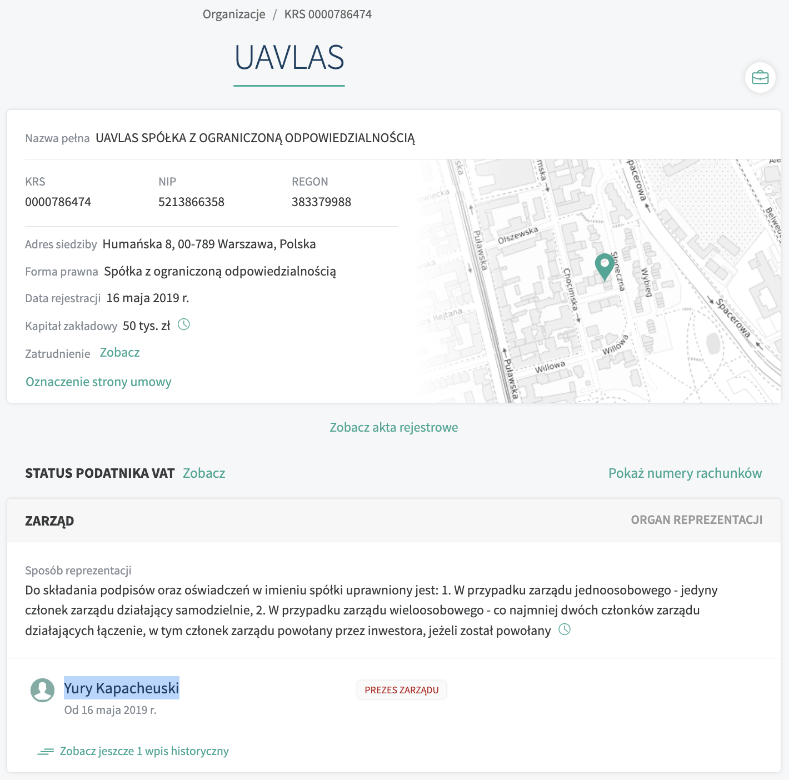Open Yury Kapacheuski's profile name

(x=122, y=688)
